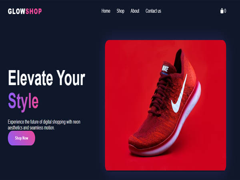The width and height of the screenshot is (240, 180).
Task: Click the "Elevate Your" headline text
Action: tap(46, 78)
